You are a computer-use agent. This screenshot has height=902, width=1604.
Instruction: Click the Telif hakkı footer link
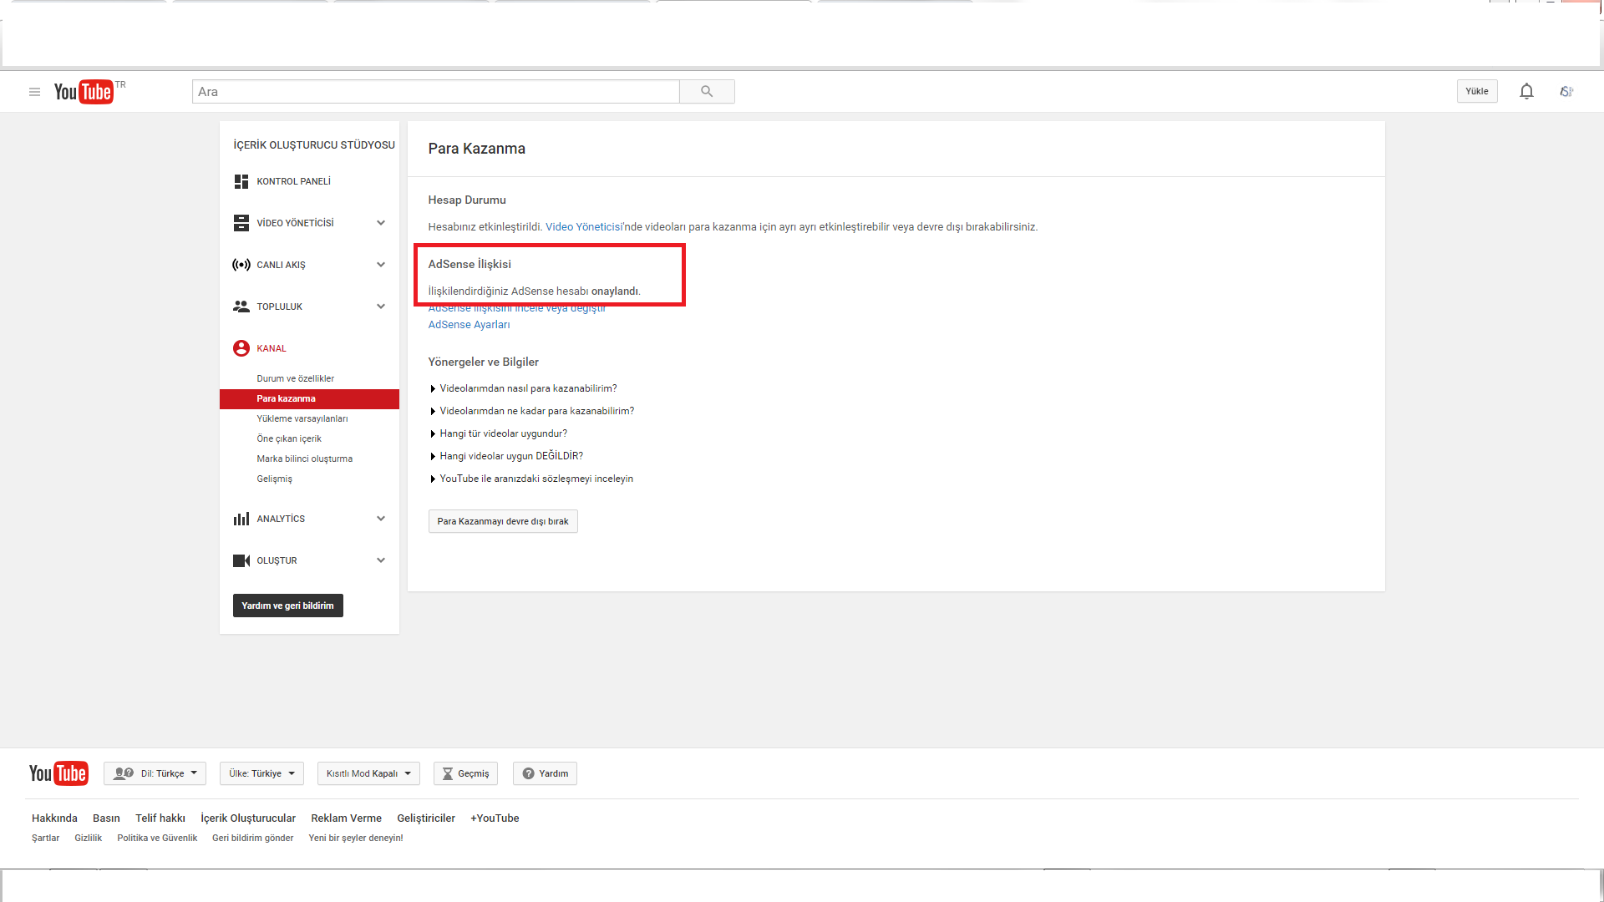pyautogui.click(x=160, y=818)
